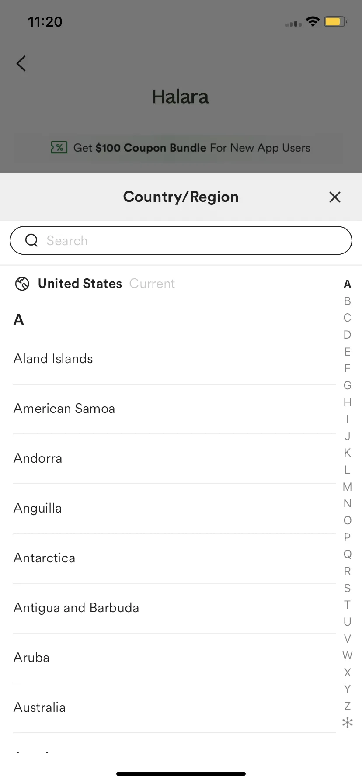Choose Antarctica region
This screenshot has width=362, height=783.
click(x=45, y=558)
